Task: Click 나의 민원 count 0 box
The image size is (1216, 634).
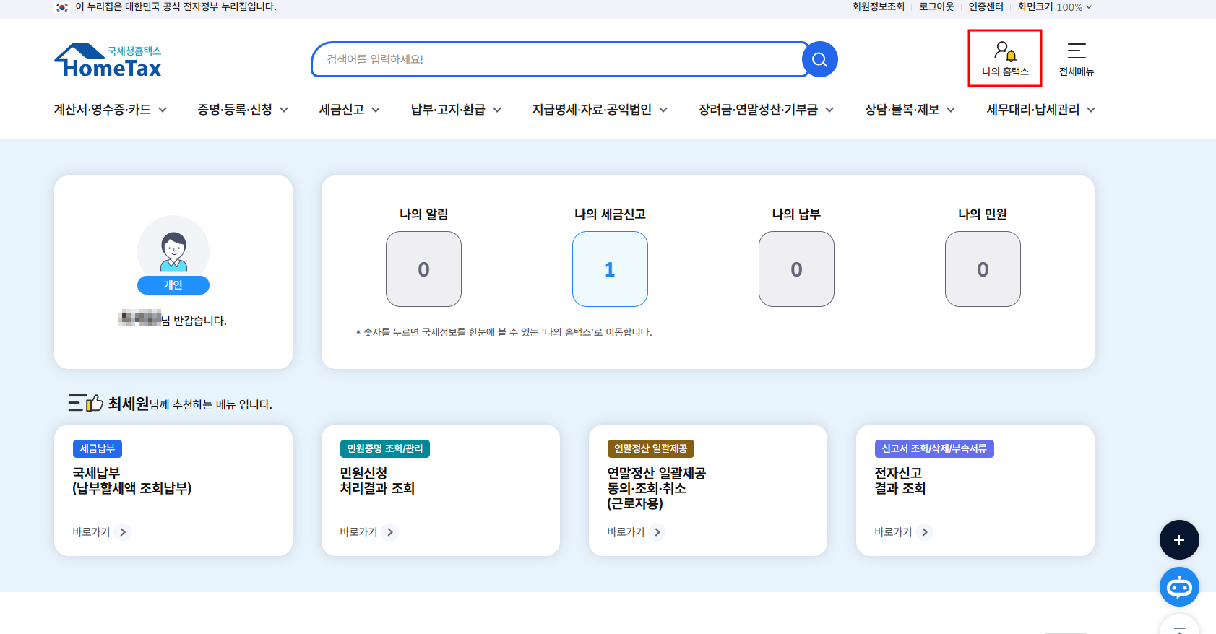Action: [x=983, y=269]
